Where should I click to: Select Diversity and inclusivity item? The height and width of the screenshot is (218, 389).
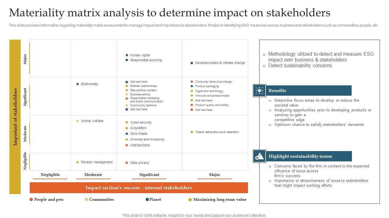(x=147, y=139)
